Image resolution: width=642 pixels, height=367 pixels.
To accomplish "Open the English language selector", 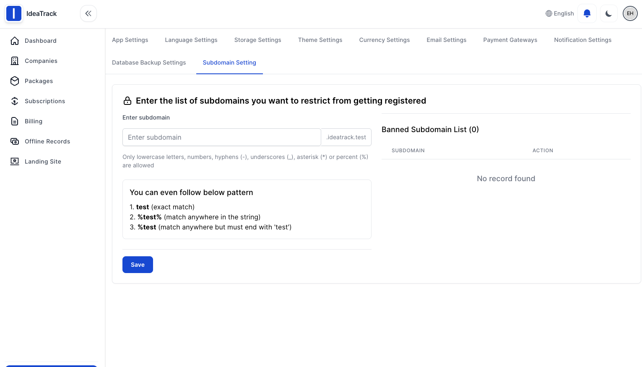I will point(559,13).
